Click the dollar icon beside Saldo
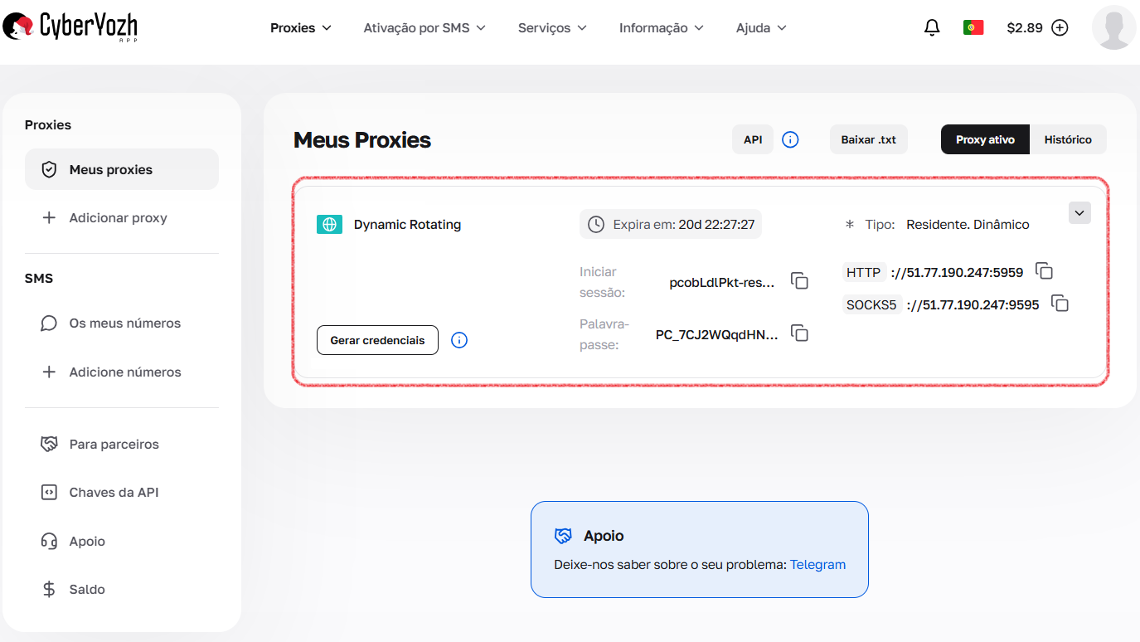This screenshot has height=642, width=1140. [x=49, y=589]
